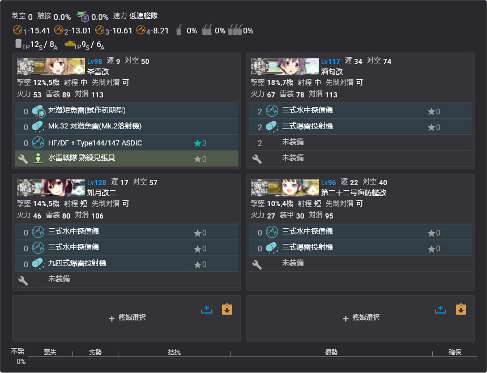This screenshot has height=373, width=487.
Task: Click the wrench icon in 第二十二号海防艦改's expansion slot
Action: click(x=257, y=264)
